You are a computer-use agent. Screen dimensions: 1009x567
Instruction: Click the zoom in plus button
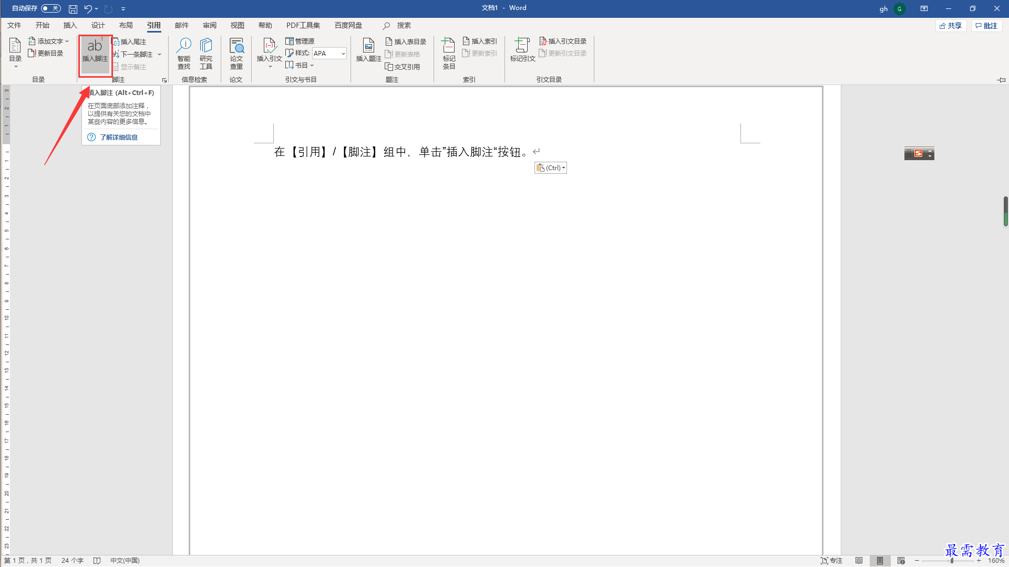(x=979, y=561)
